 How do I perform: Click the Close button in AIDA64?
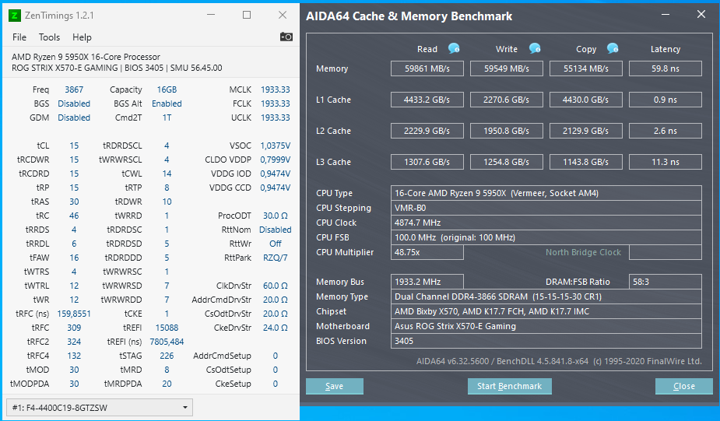pyautogui.click(x=684, y=386)
